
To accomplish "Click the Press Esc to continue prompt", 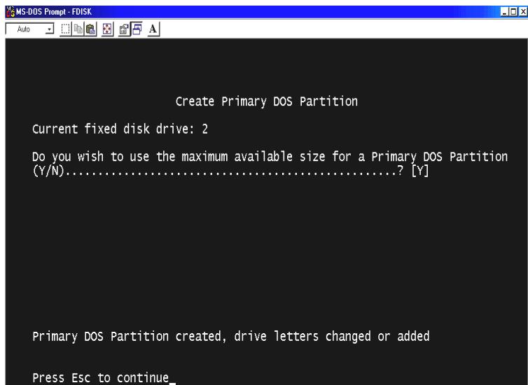I will coord(102,379).
